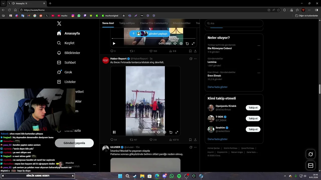Open browser Extensions puzzle icon
This screenshot has width=321, height=180.
pos(284,10)
